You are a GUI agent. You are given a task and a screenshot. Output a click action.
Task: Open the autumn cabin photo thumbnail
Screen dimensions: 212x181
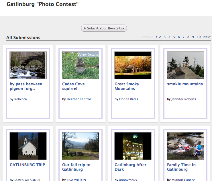pyautogui.click(x=133, y=65)
